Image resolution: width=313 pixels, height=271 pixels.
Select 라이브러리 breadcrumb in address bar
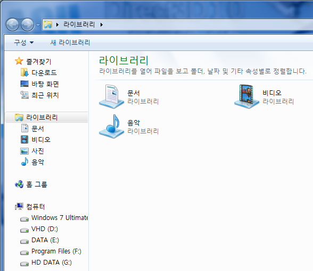[x=79, y=24]
